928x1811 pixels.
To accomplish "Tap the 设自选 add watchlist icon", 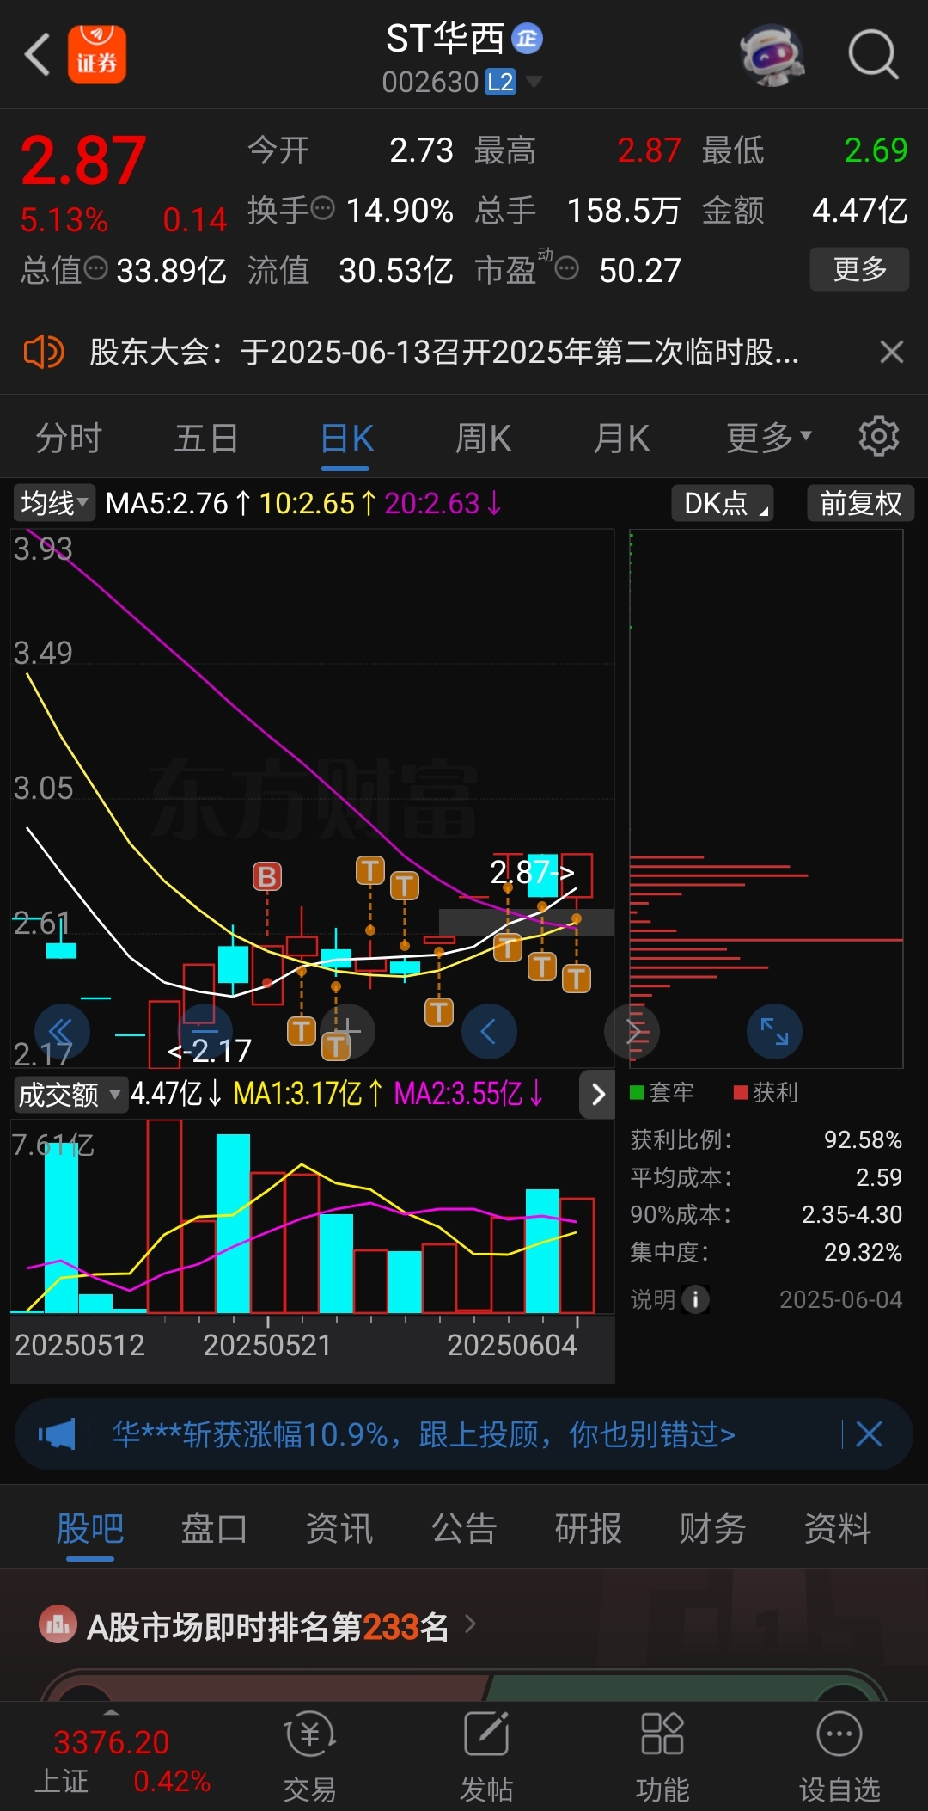I will click(x=839, y=1755).
